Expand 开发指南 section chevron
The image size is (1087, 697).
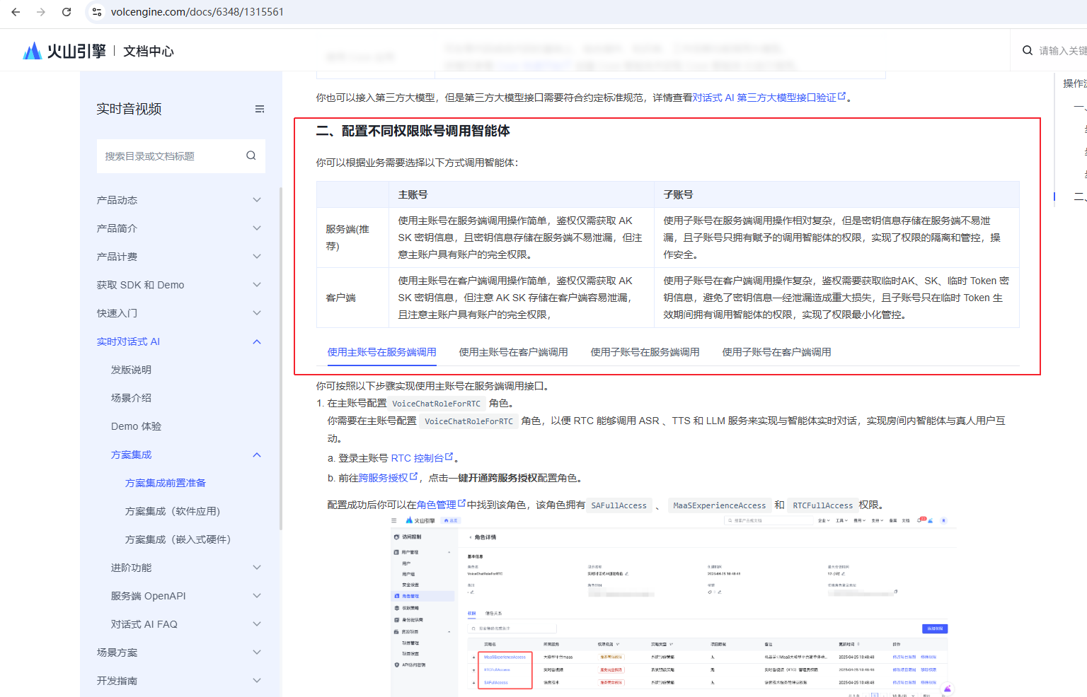257,681
